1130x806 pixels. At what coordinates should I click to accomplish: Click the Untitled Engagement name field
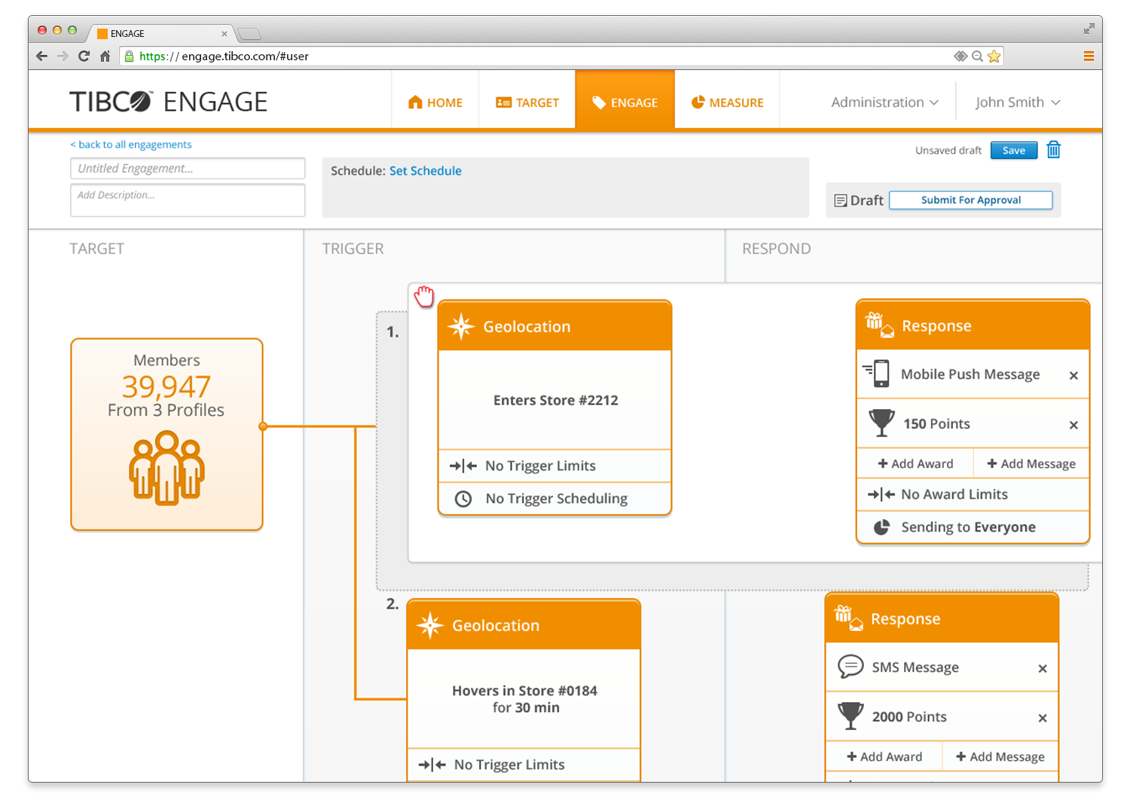(x=188, y=169)
